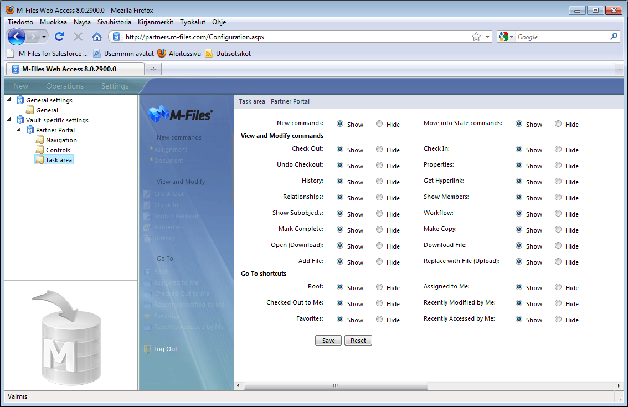This screenshot has width=628, height=407.
Task: Reload the page with the refresh icon
Action: pyautogui.click(x=59, y=37)
